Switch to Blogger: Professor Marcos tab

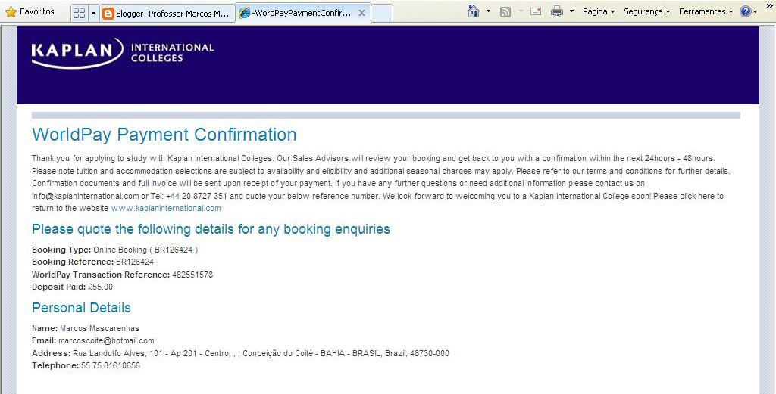pyautogui.click(x=167, y=14)
